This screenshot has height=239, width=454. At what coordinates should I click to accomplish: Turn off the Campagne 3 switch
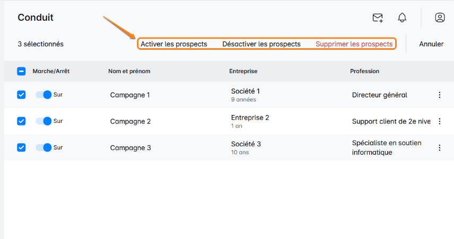point(43,148)
